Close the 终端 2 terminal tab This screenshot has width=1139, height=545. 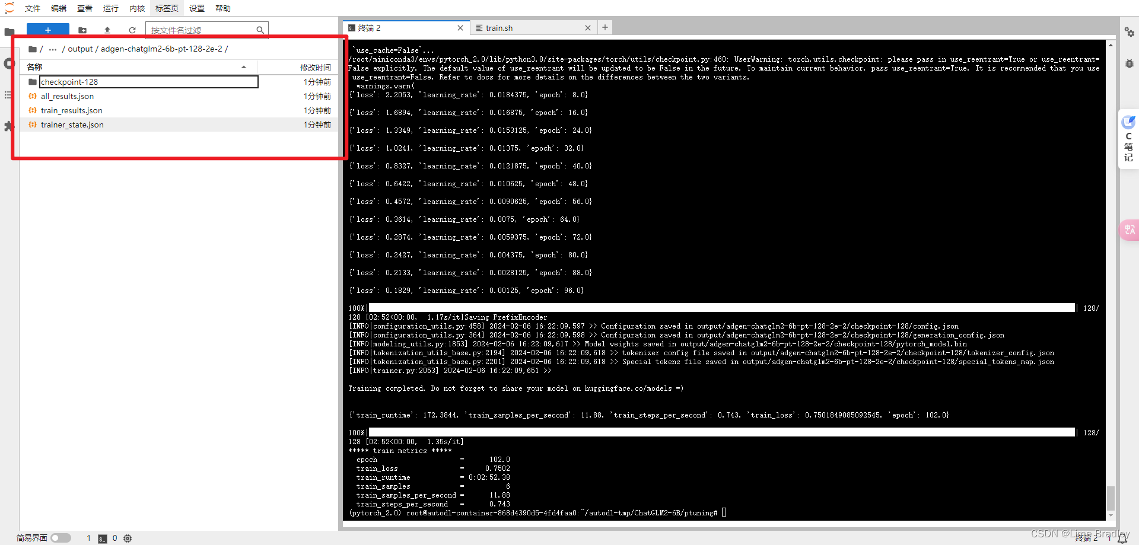click(x=460, y=28)
